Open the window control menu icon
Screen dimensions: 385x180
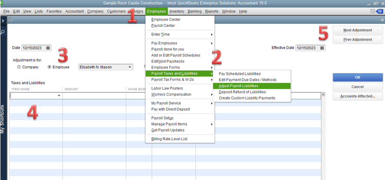click(10, 20)
